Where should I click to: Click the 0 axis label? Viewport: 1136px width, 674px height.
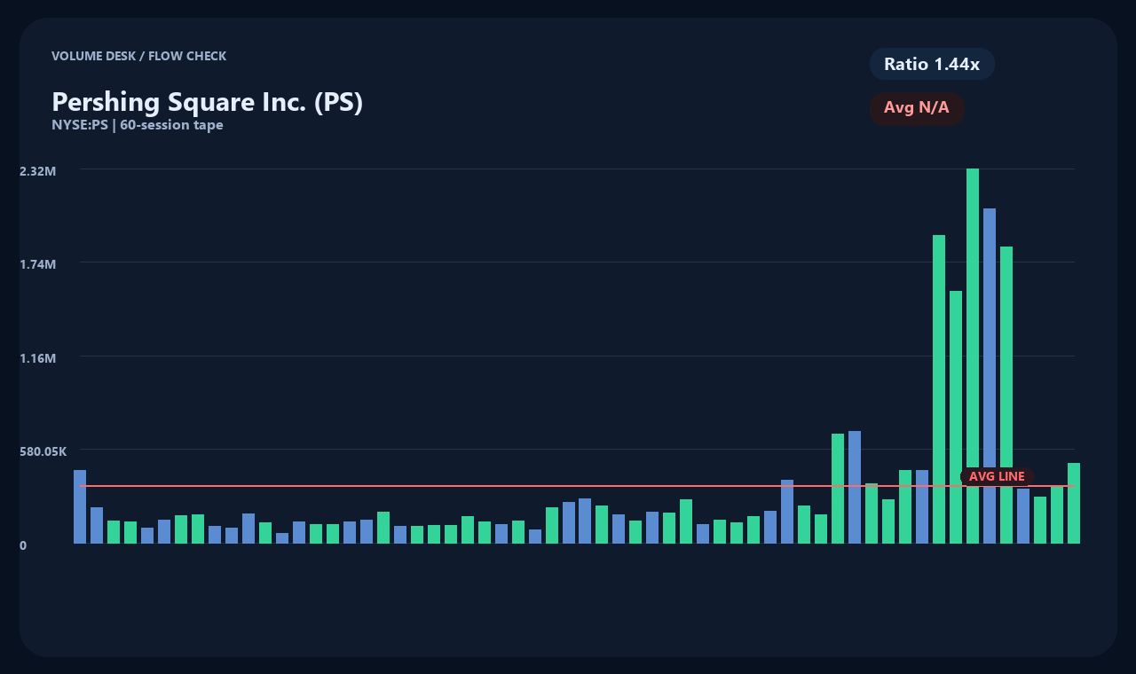tap(23, 545)
